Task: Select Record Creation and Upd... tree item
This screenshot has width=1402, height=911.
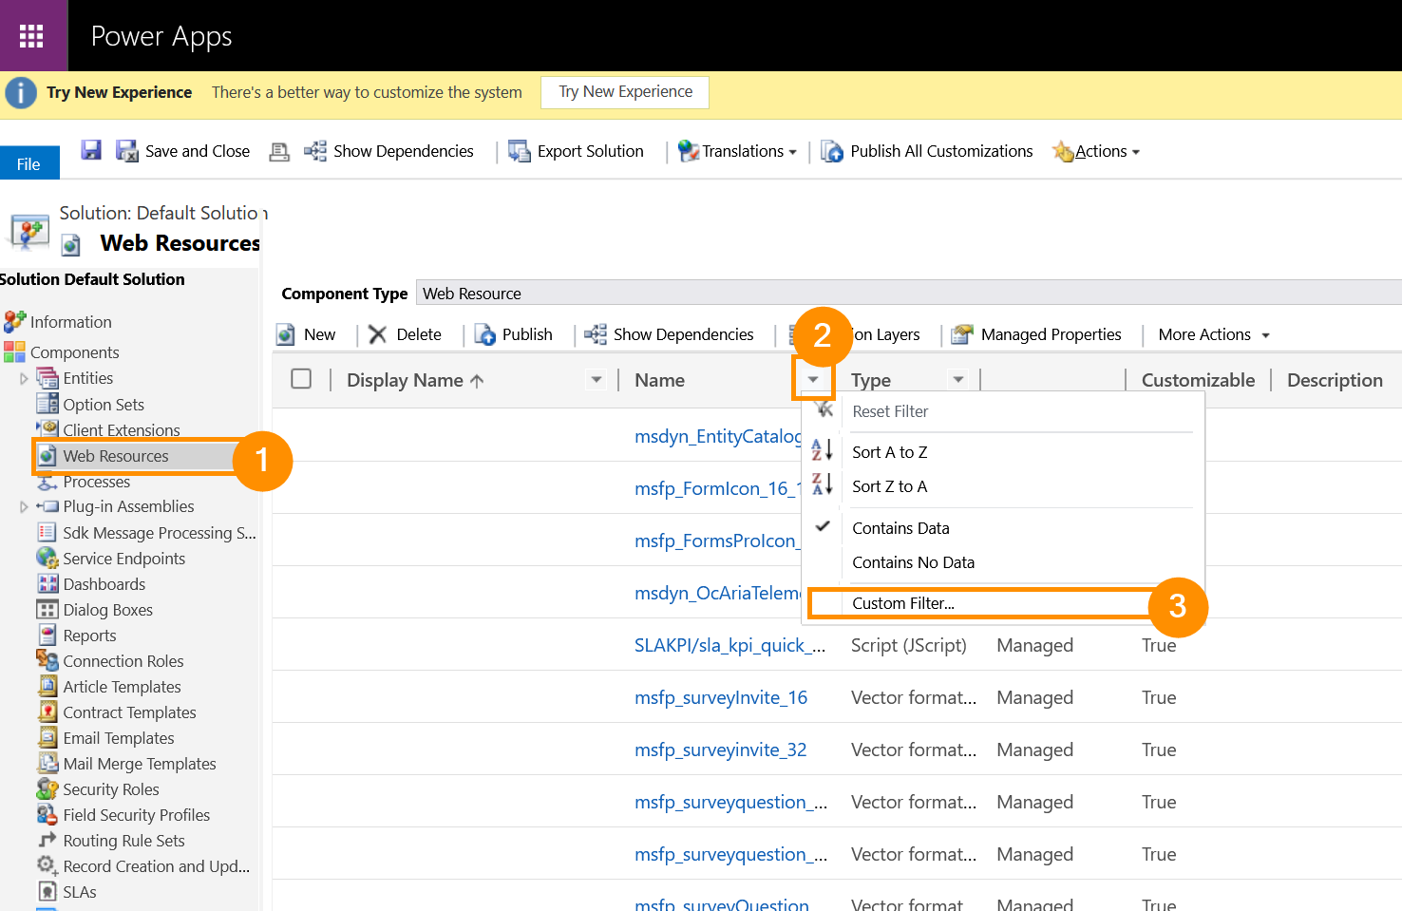Action: tap(156, 866)
